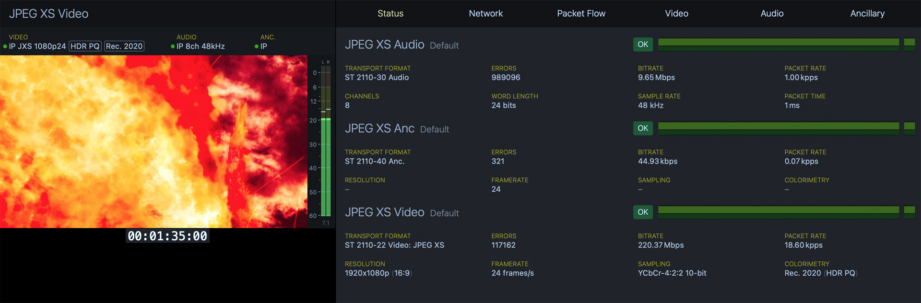Click the video errors count 117162
The image size is (921, 303).
pyautogui.click(x=504, y=245)
